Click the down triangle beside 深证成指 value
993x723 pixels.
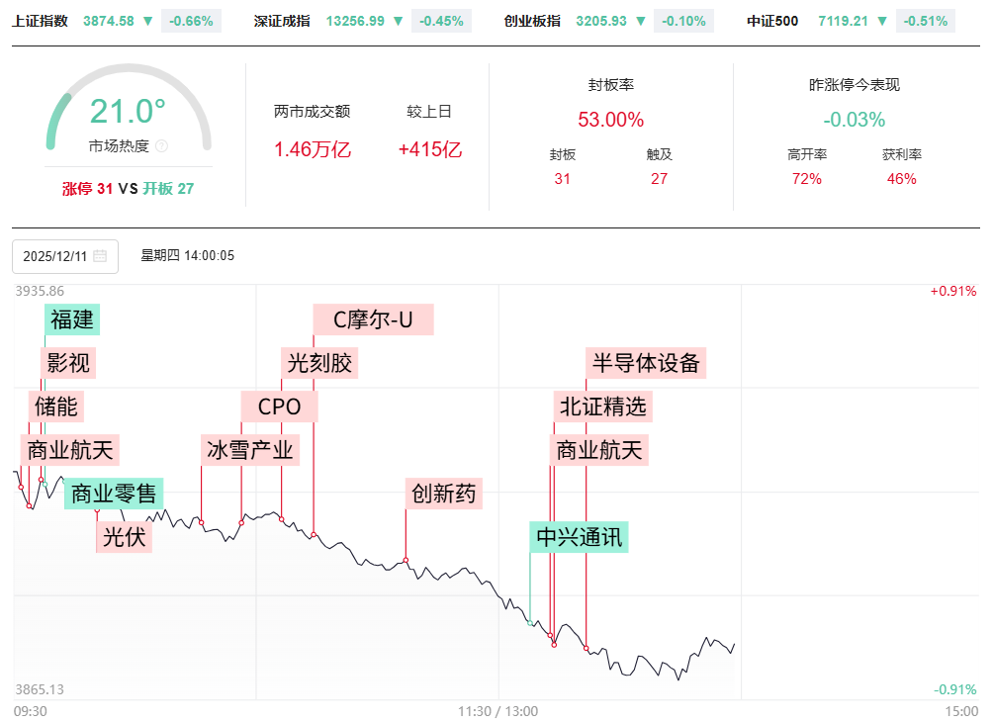(x=398, y=21)
